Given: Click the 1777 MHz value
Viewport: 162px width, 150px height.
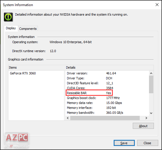Looking at the screenshot, I should pos(113,98).
